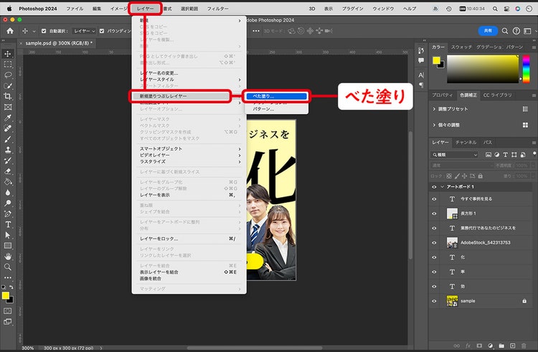The image size is (538, 352).
Task: Expand the 個々の調整 section
Action: pyautogui.click(x=434, y=125)
